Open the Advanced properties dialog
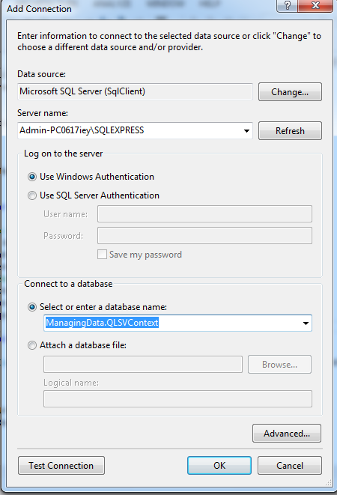This screenshot has height=495, width=337. tap(287, 434)
